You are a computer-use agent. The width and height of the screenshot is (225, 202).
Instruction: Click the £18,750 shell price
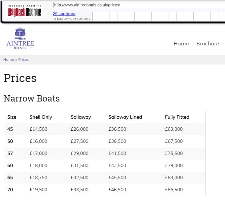click(x=38, y=177)
